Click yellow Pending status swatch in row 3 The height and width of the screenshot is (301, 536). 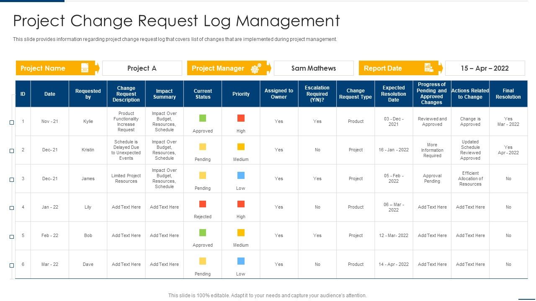[203, 175]
